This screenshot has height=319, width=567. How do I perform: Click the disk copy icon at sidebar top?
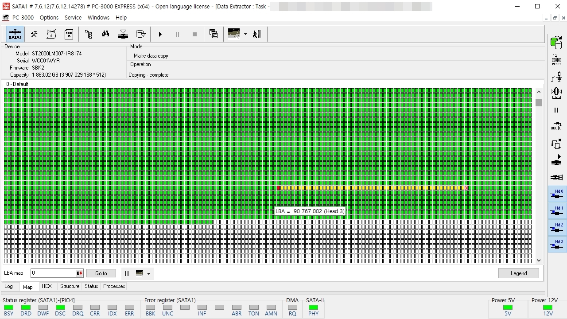(x=556, y=43)
